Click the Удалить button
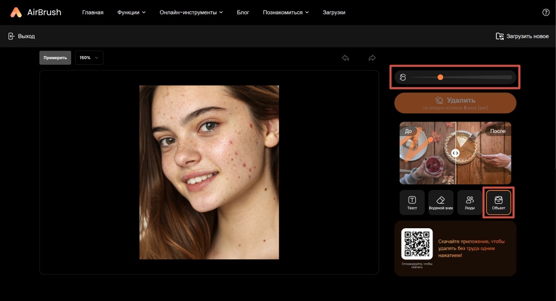This screenshot has height=301, width=556. 455,103
